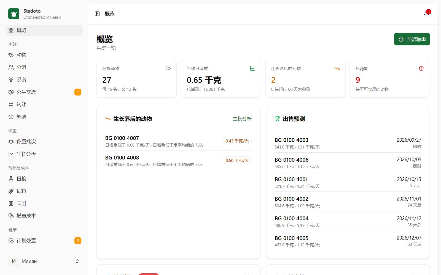Open the 休药期 card showing 9
This screenshot has height=275, width=441.
pyautogui.click(x=389, y=79)
